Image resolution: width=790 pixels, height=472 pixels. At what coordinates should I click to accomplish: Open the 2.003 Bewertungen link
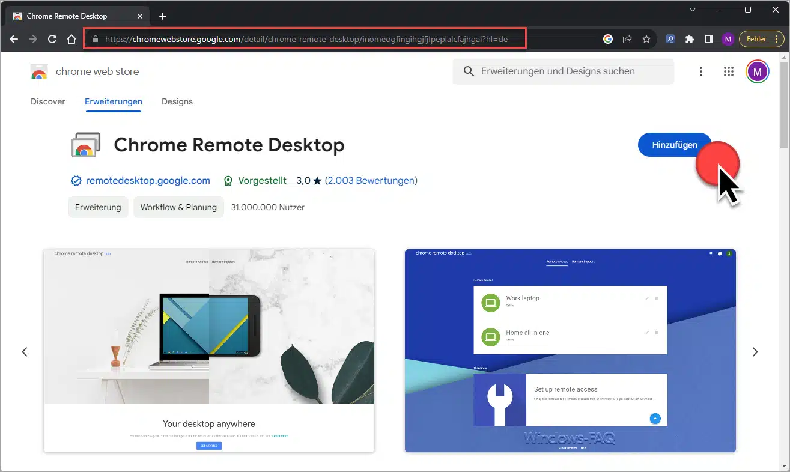tap(371, 180)
